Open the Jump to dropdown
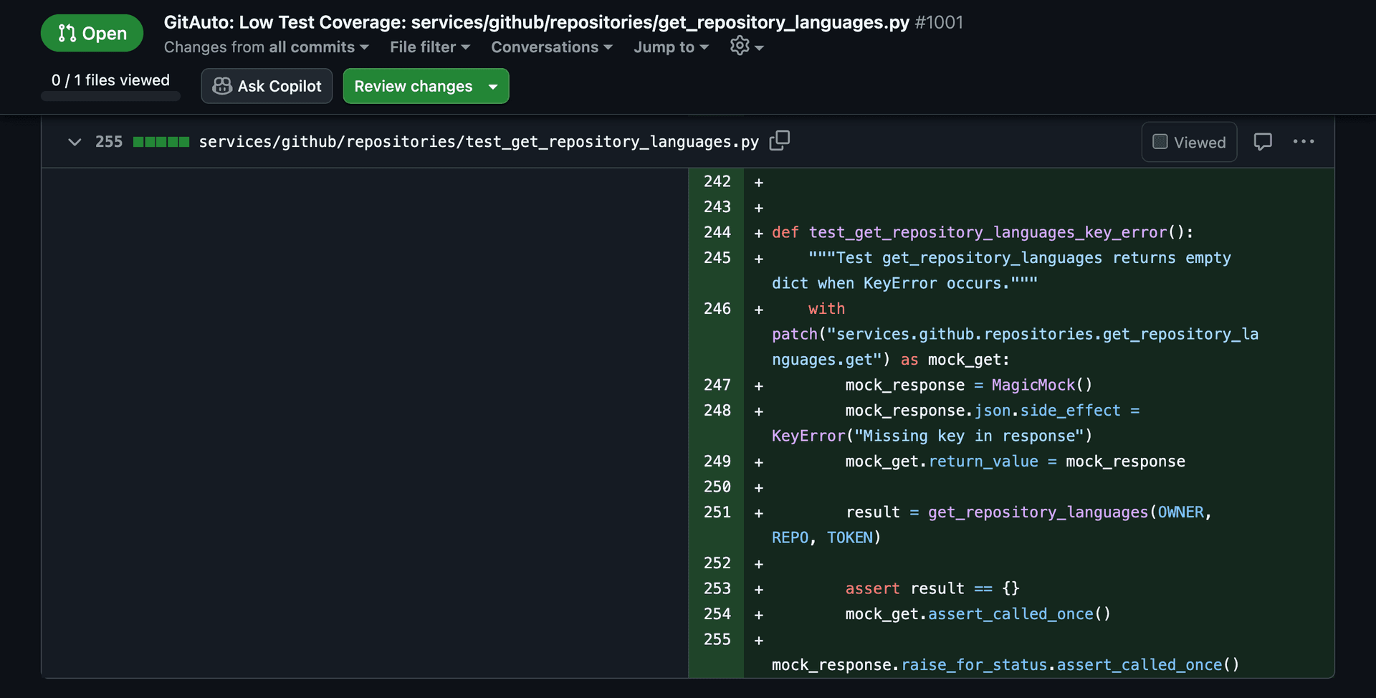This screenshot has height=698, width=1376. click(671, 47)
